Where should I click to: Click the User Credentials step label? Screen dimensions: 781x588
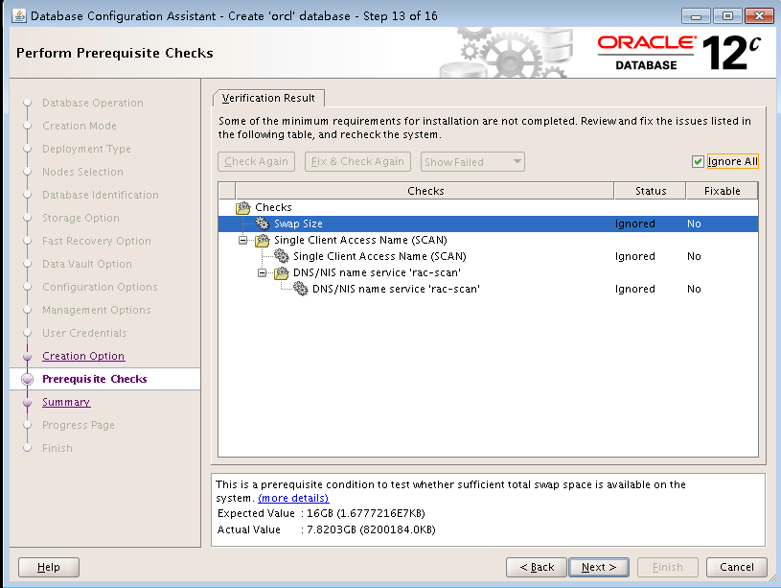coord(84,333)
